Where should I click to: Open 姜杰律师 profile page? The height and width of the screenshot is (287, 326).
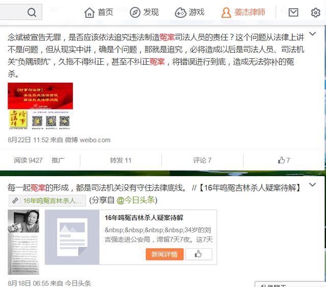click(x=243, y=12)
